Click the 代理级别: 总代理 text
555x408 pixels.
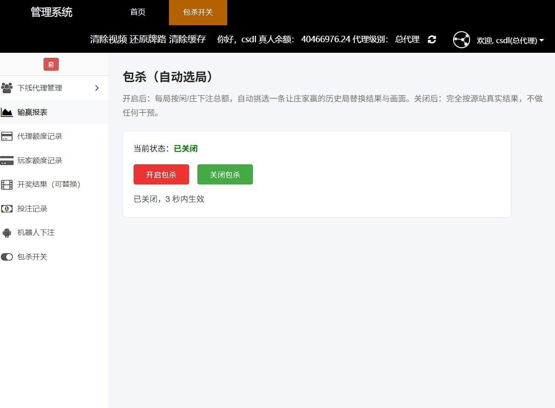pos(386,39)
